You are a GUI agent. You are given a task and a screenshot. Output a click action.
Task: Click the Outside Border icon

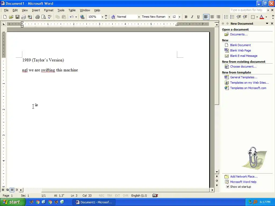(253, 17)
